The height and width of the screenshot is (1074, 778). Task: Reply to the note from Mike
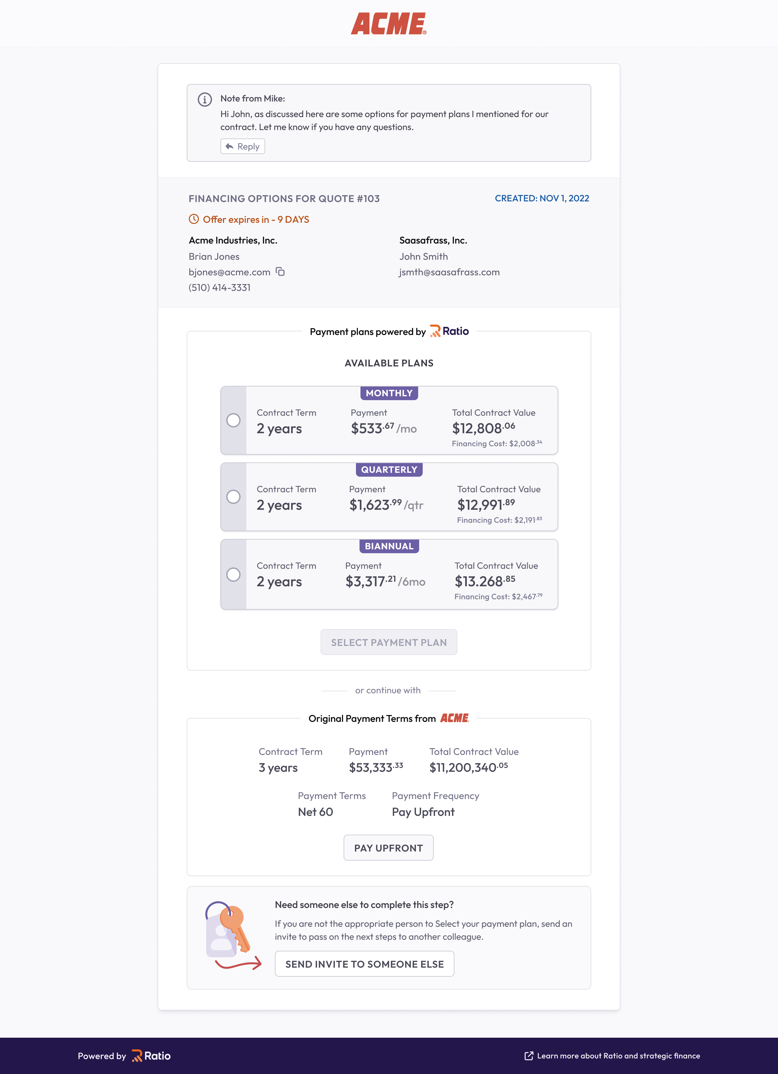click(x=242, y=146)
